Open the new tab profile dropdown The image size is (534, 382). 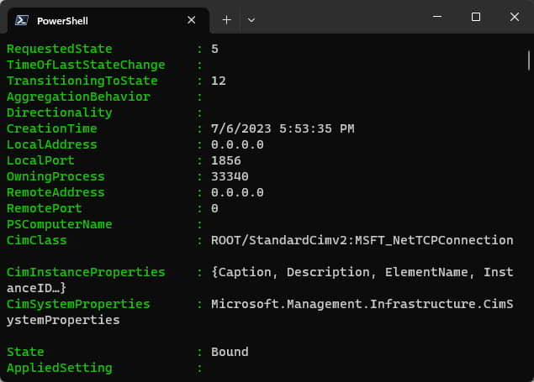pyautogui.click(x=251, y=20)
